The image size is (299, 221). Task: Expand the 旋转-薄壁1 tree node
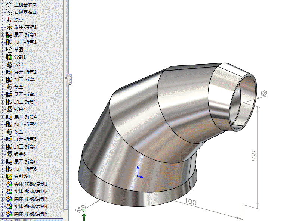coord(2,27)
